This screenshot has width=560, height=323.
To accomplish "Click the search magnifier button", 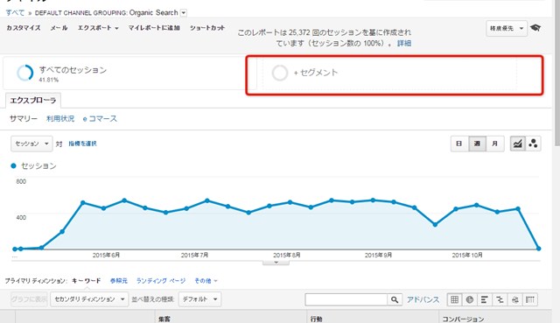I will pos(395,299).
